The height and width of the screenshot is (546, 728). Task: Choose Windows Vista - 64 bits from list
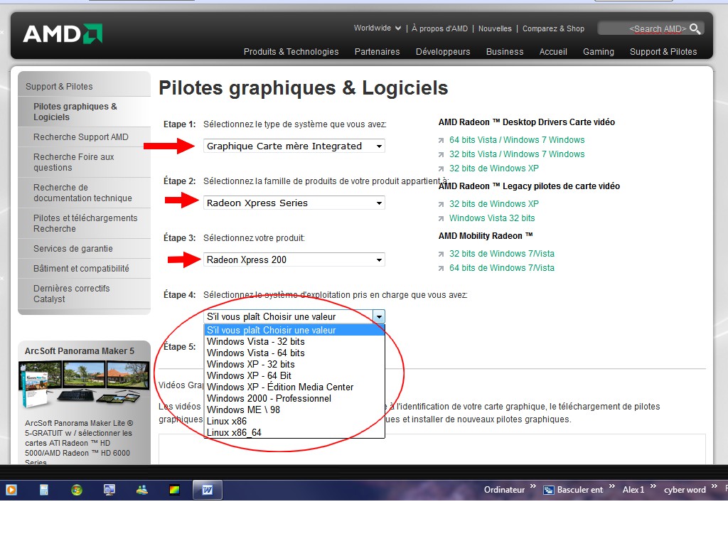[255, 353]
